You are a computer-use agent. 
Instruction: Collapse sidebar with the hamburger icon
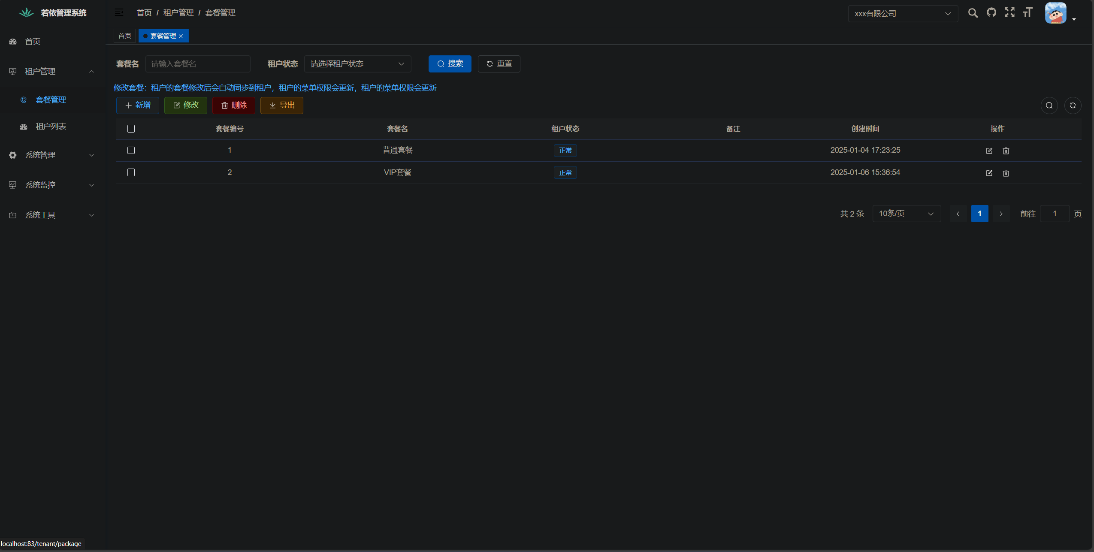click(119, 12)
